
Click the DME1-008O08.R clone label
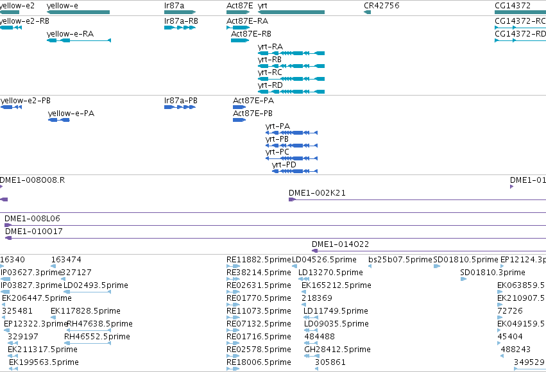(32, 180)
